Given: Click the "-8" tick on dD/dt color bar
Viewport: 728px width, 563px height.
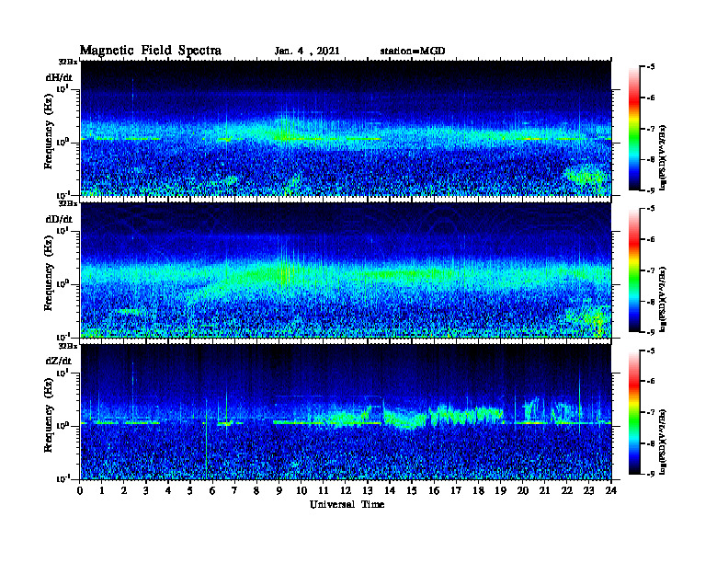Looking at the screenshot, I should (651, 302).
